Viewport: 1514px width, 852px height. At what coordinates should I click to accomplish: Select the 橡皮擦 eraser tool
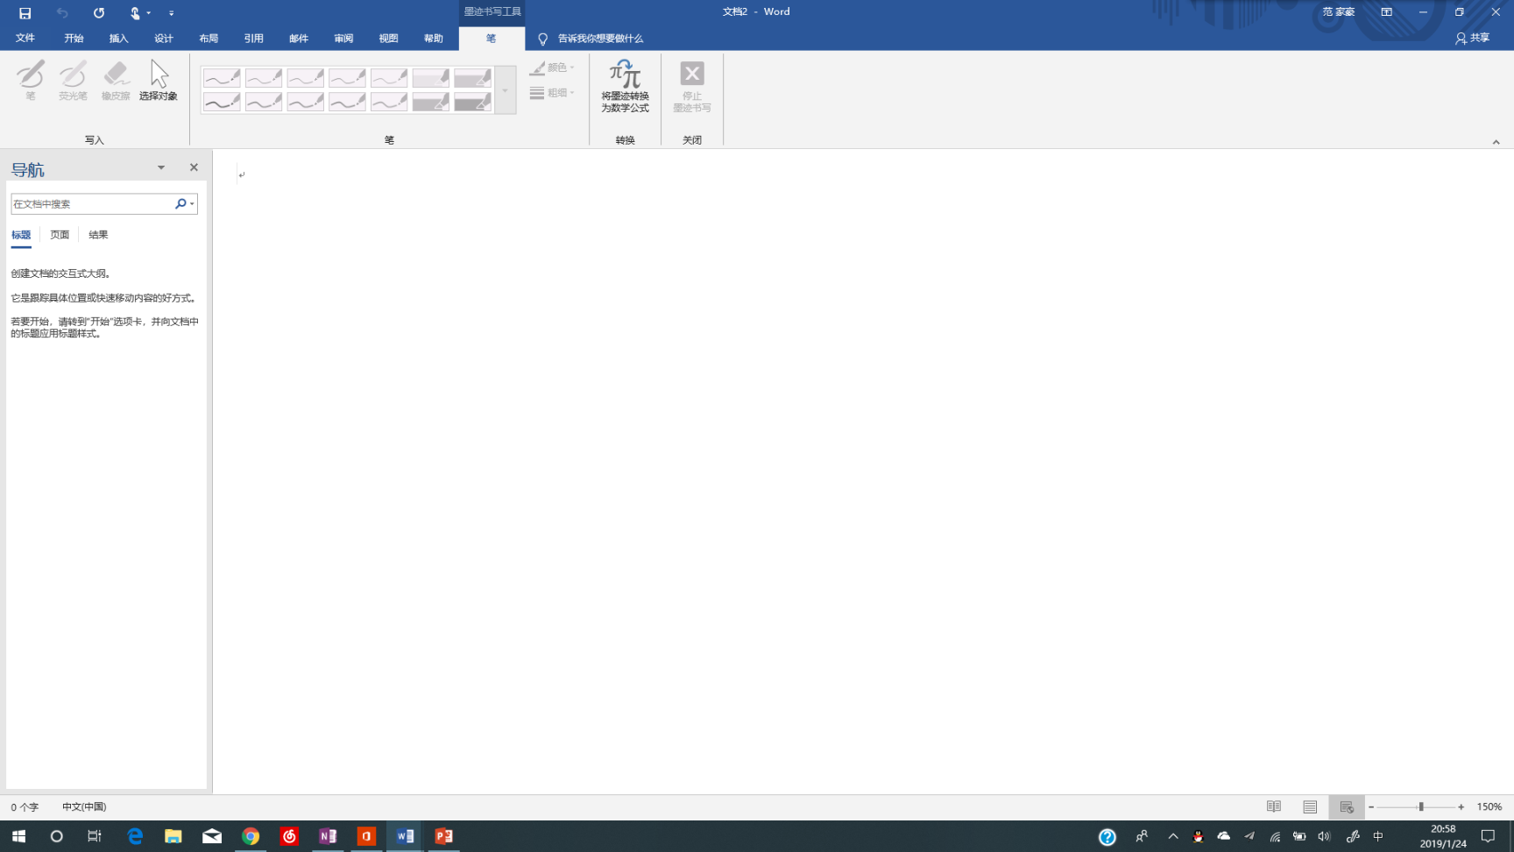[x=115, y=80]
